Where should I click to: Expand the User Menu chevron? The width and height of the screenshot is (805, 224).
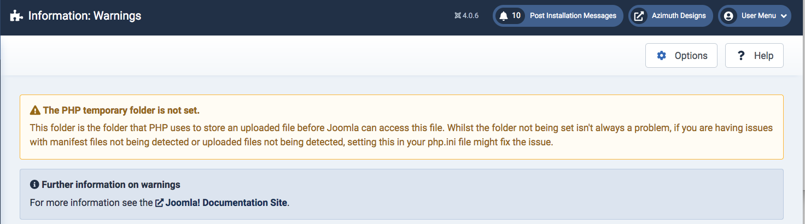[x=784, y=16]
